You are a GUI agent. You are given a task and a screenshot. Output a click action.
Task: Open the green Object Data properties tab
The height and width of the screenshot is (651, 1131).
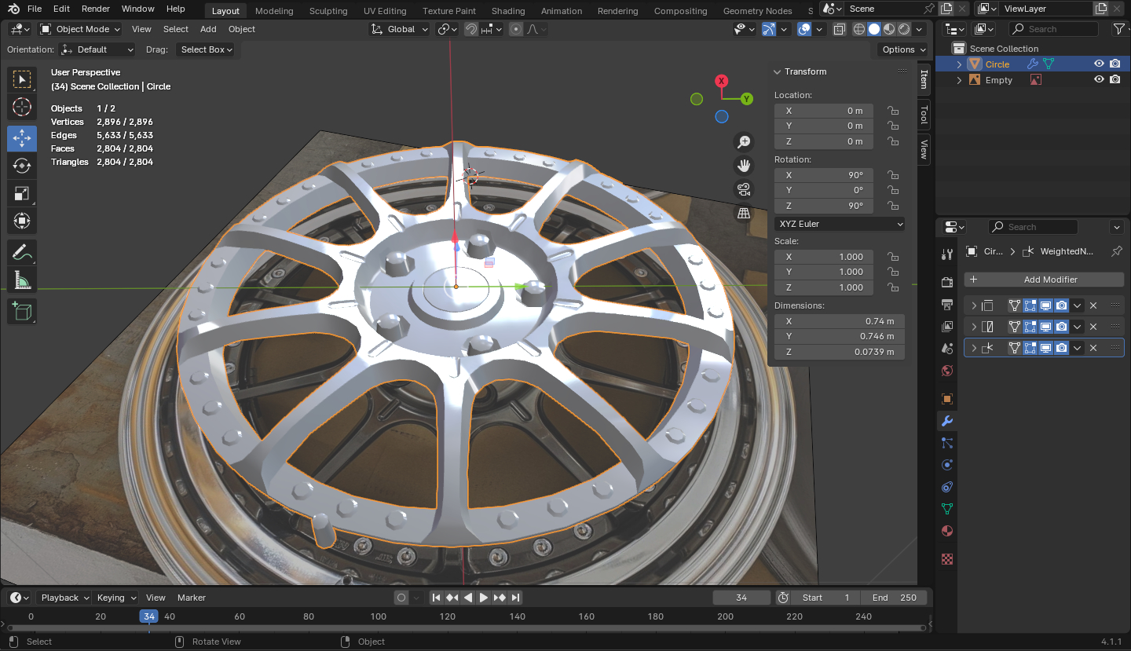coord(947,509)
